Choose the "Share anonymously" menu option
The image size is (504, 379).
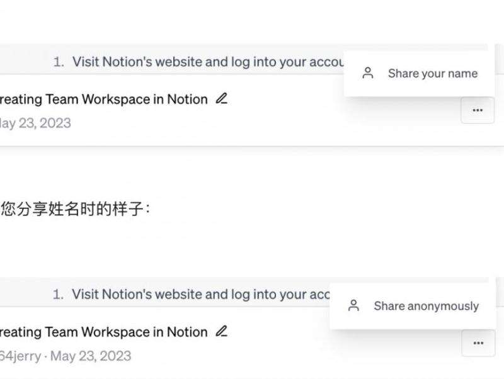click(x=426, y=306)
